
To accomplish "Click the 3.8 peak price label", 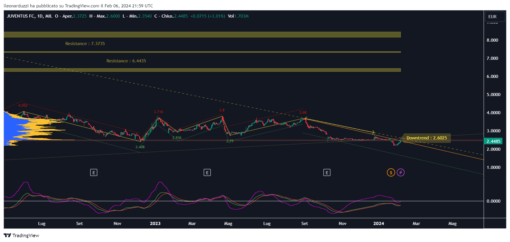I will pyautogui.click(x=222, y=110).
